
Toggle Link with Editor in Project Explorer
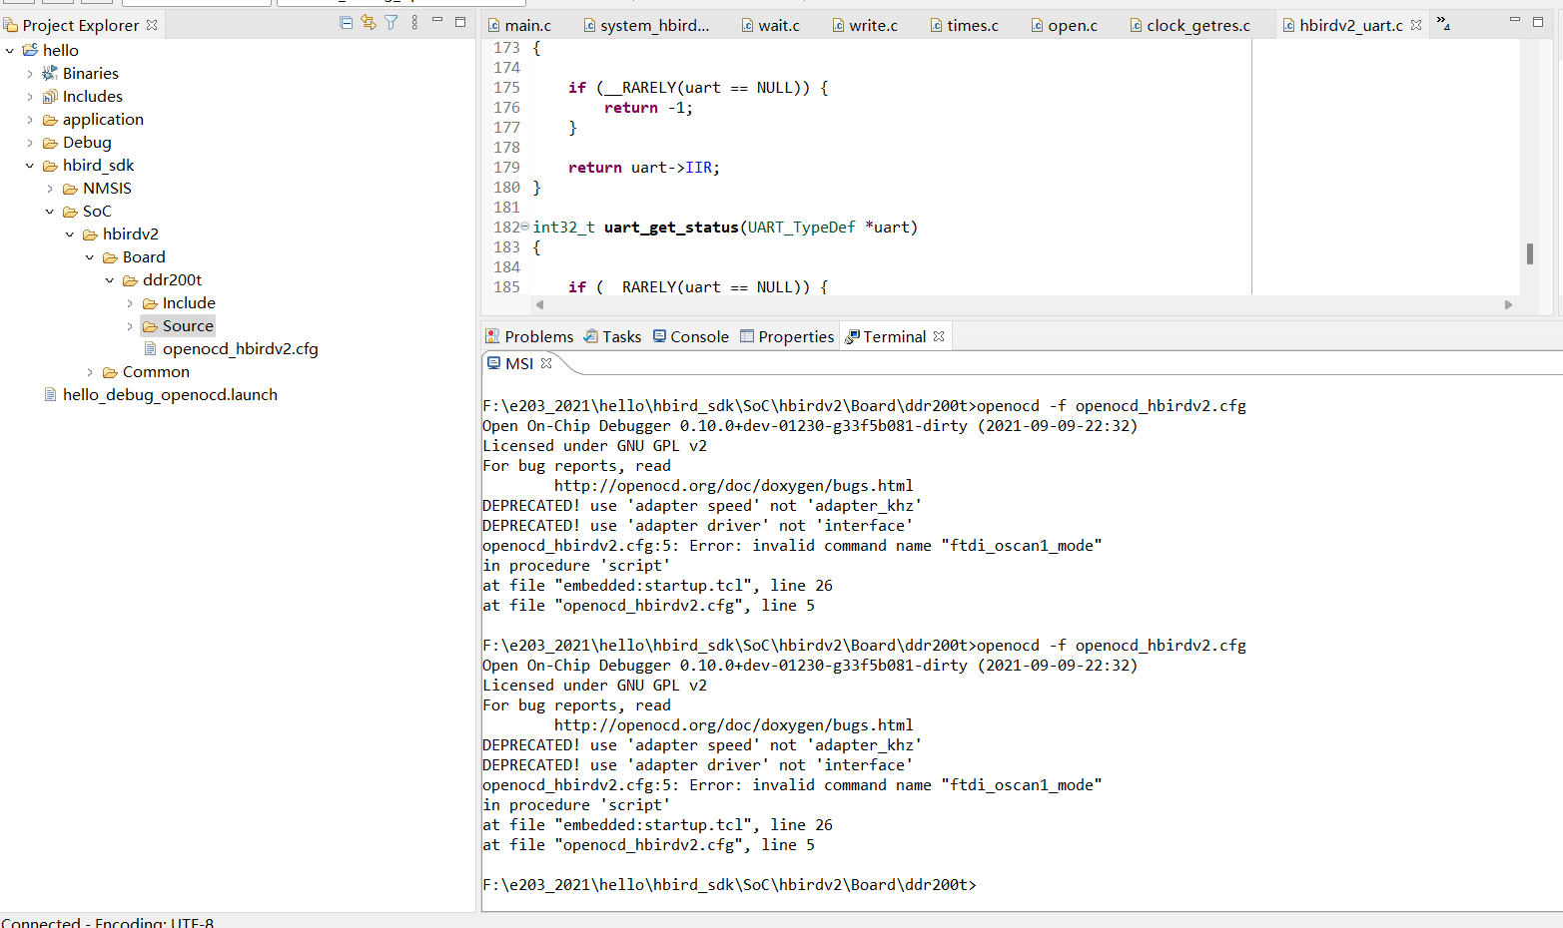(369, 23)
